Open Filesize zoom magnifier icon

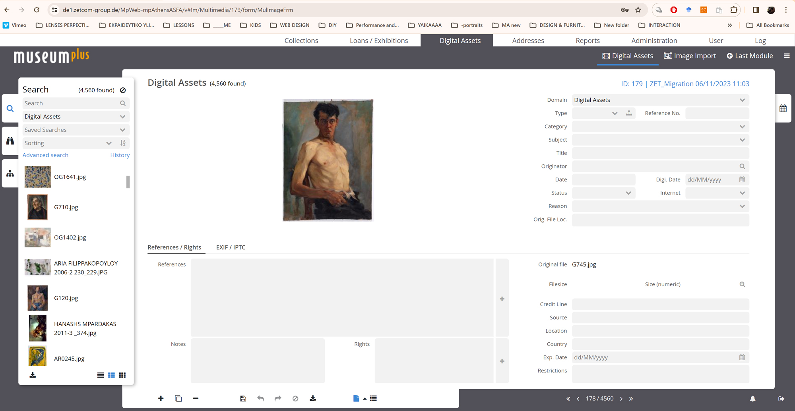point(742,284)
